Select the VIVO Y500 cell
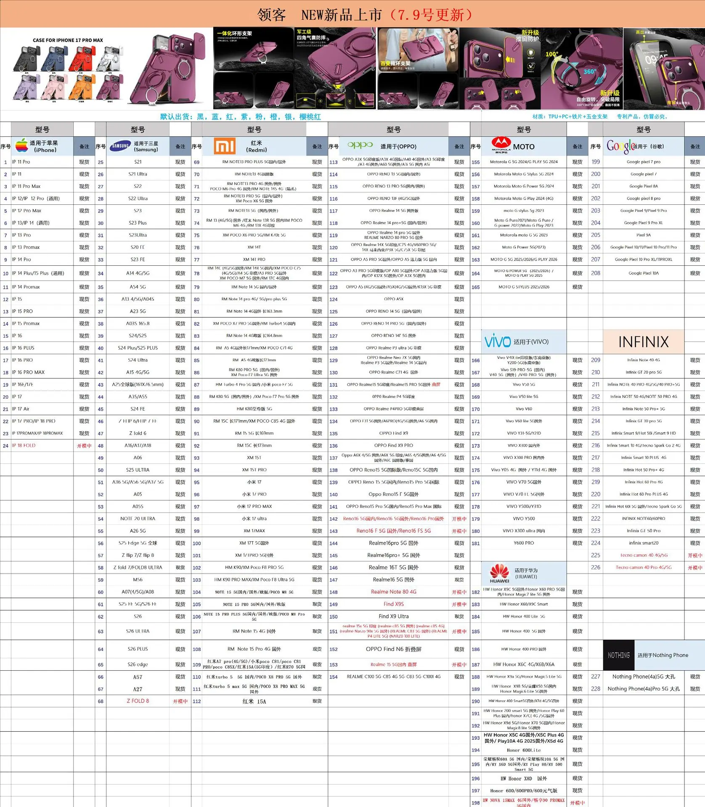 point(524,519)
